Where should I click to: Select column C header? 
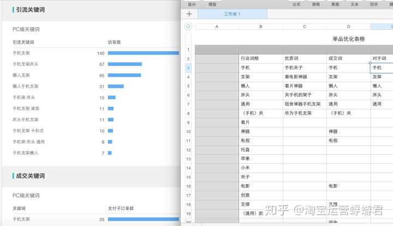[x=305, y=26]
